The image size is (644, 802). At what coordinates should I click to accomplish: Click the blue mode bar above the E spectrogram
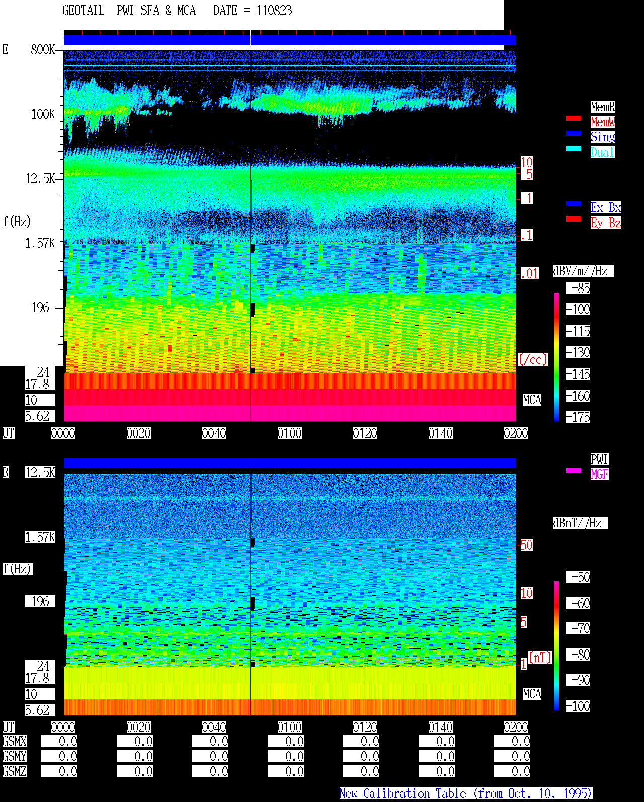(290, 40)
